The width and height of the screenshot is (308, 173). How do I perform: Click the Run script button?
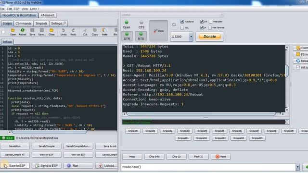[x=78, y=165]
